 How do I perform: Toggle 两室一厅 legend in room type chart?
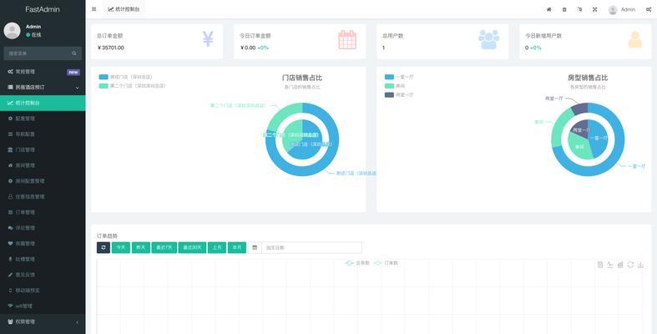click(x=399, y=95)
